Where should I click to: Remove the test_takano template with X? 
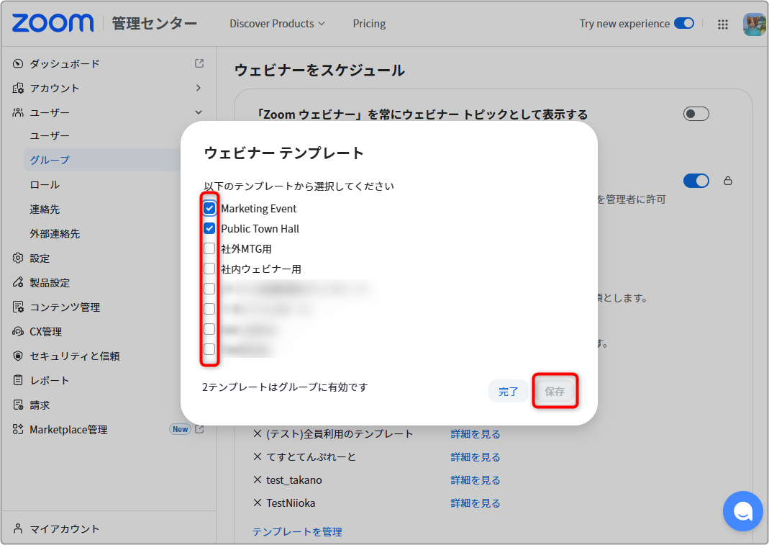tap(258, 479)
